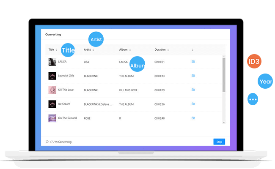
Task: Click the artist cell LISA
Action: click(x=86, y=62)
